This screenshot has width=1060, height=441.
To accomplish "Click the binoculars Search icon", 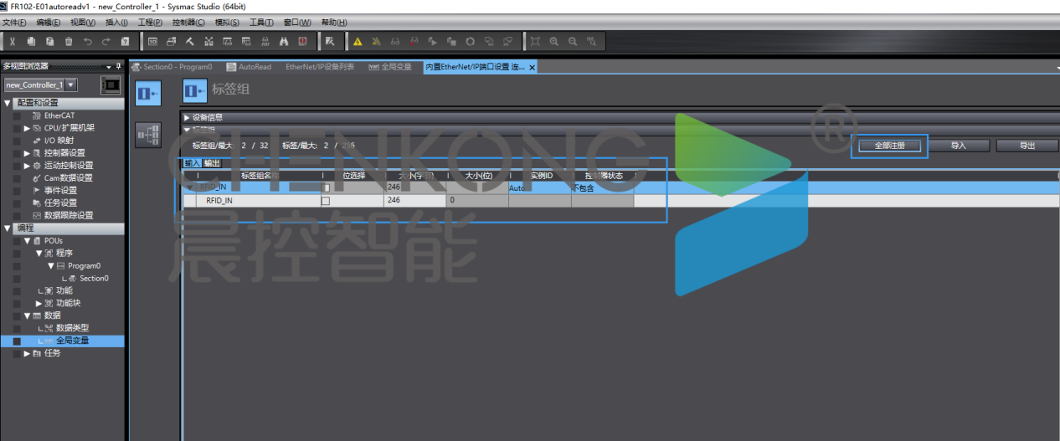I will (x=284, y=41).
